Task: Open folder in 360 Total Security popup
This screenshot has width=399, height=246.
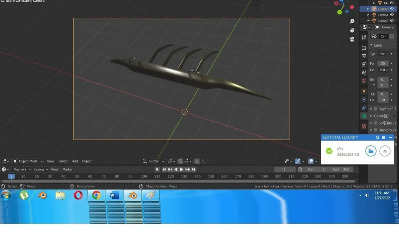Action: pos(371,151)
